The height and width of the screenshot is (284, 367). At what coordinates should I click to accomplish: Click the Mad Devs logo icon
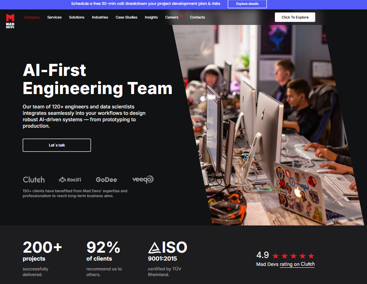pyautogui.click(x=10, y=21)
